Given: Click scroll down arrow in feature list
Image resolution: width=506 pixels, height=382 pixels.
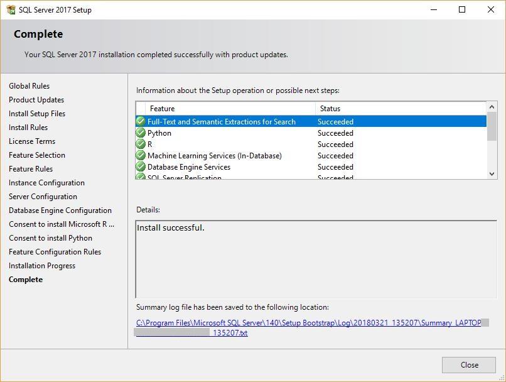Looking at the screenshot, I should [x=492, y=174].
